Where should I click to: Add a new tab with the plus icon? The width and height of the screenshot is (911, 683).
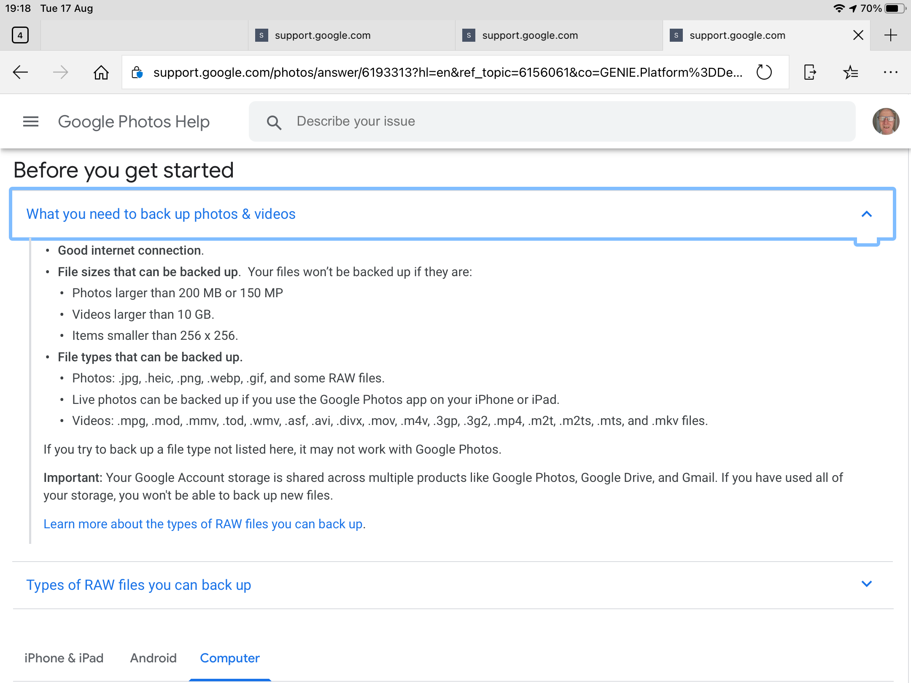tap(890, 35)
